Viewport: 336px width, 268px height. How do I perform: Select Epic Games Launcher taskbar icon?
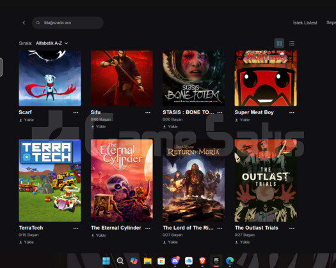pyautogui.click(x=216, y=261)
